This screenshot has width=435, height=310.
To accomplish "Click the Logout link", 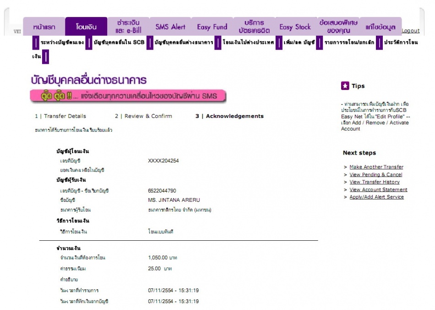I will point(410,31).
